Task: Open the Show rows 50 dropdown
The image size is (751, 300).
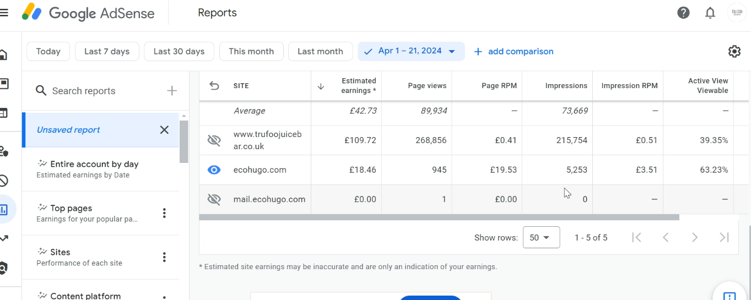Action: (x=541, y=237)
